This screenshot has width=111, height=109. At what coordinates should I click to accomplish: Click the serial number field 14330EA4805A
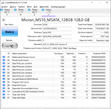[57, 29]
